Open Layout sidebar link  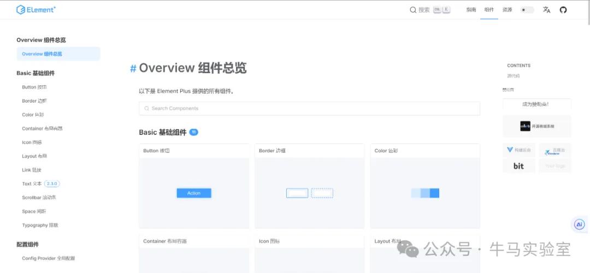pyautogui.click(x=34, y=156)
